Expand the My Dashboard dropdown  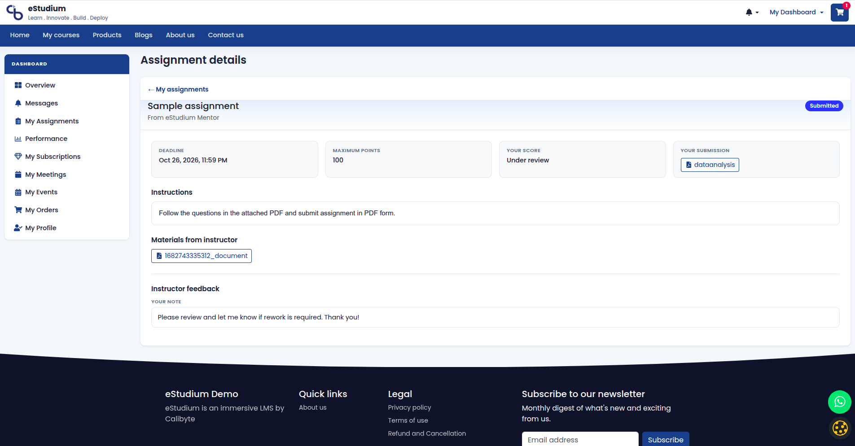click(796, 12)
